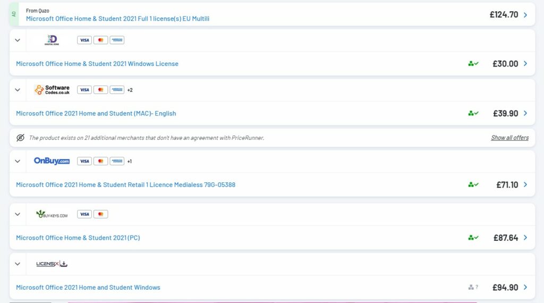Image resolution: width=544 pixels, height=303 pixels.
Task: Click in-stock icon beside £71.10 offer
Action: (x=473, y=184)
